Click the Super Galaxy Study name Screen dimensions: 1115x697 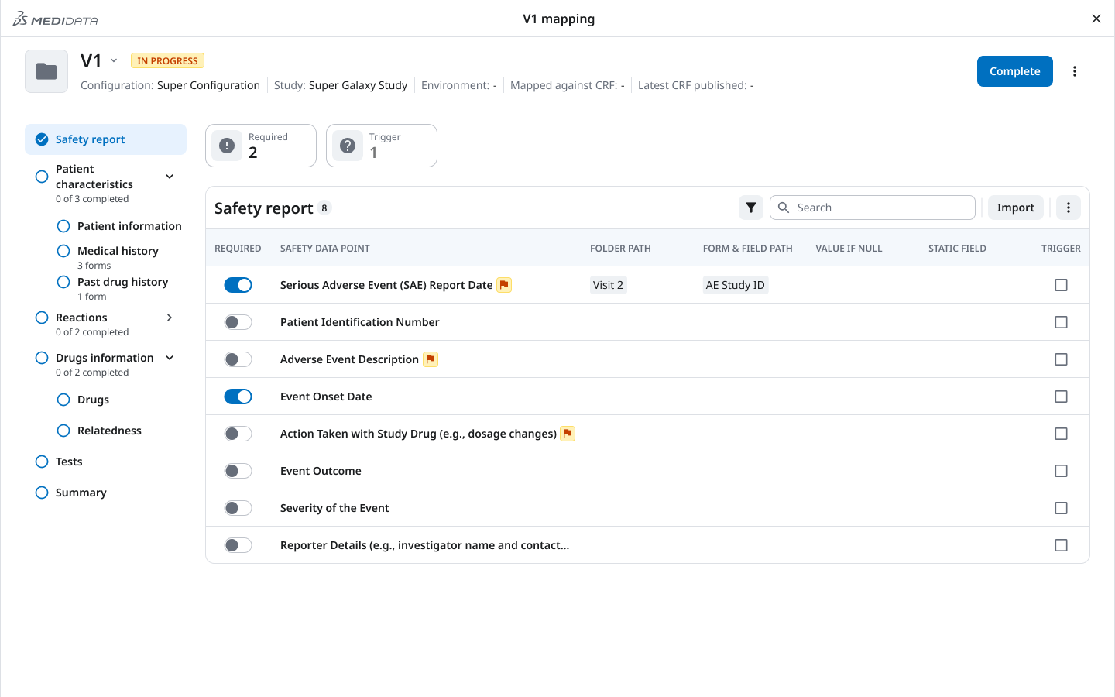point(358,85)
